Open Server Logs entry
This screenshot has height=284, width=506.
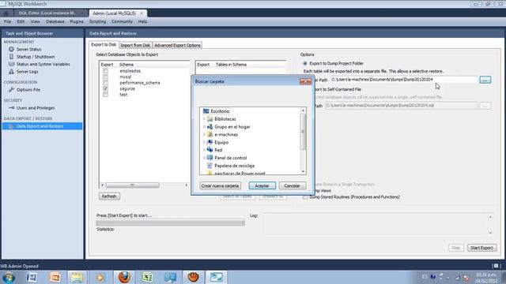(27, 72)
